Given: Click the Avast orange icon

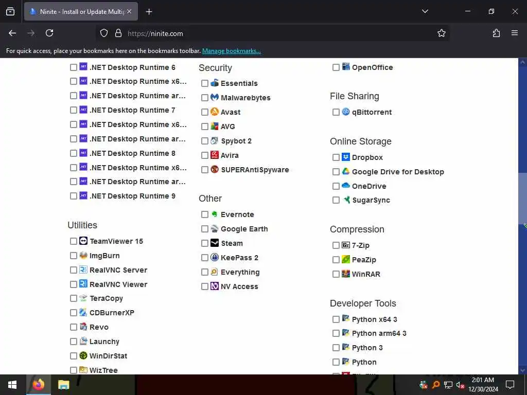Looking at the screenshot, I should point(215,112).
